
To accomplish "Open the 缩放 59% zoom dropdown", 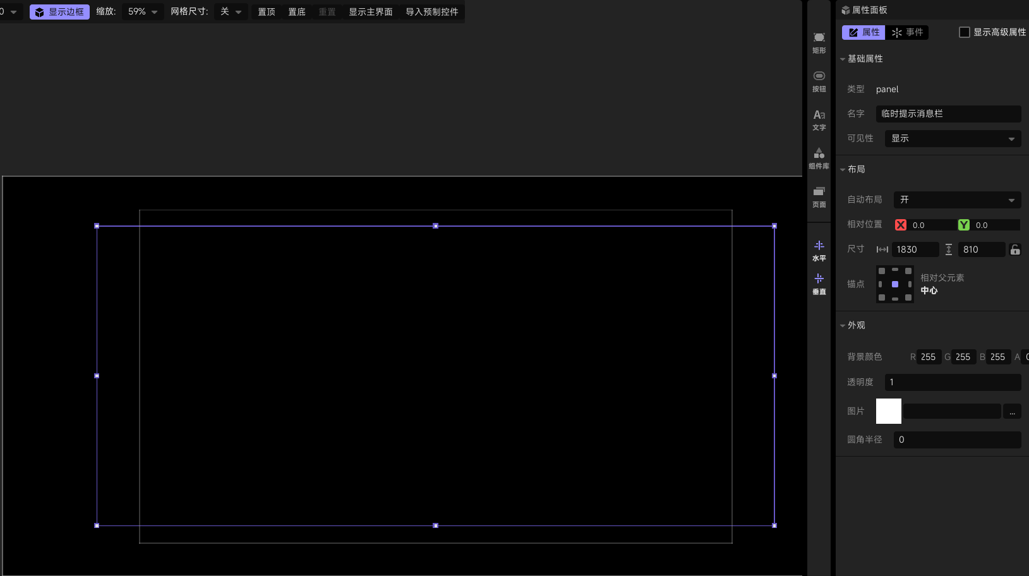I will [x=142, y=12].
